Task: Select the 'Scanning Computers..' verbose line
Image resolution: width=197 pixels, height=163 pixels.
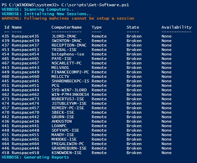Action: tap(38, 9)
